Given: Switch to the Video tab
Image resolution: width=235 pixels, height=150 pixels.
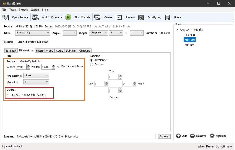Looking at the screenshot, I should 50,51.
